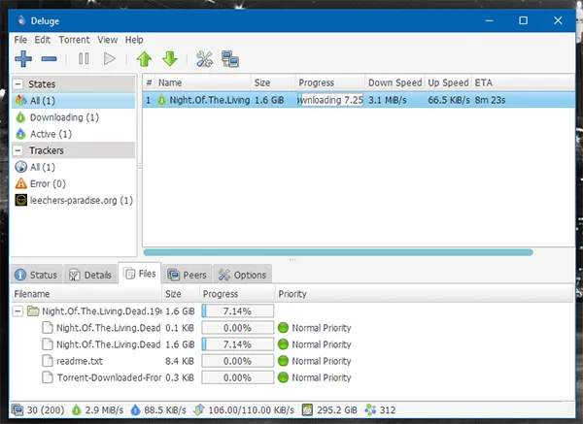Open Preferences wrench and screwdriver icon
Viewport: 583px width, 424px height.
(204, 58)
